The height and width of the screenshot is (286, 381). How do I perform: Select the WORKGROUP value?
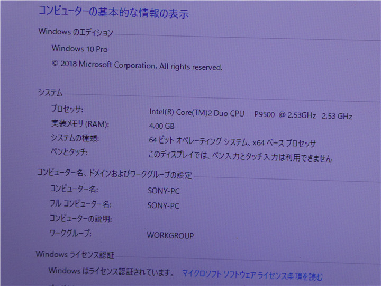click(170, 235)
